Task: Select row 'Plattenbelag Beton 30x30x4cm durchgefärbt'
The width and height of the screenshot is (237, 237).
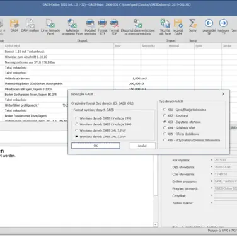Action: coord(59,84)
